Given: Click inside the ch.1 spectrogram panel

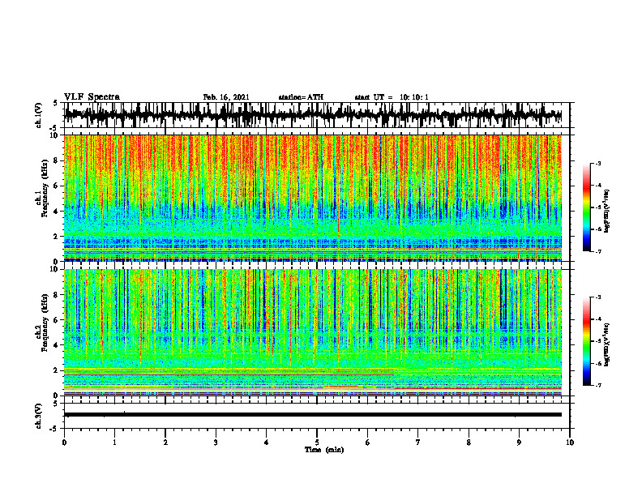Looking at the screenshot, I should (x=313, y=198).
